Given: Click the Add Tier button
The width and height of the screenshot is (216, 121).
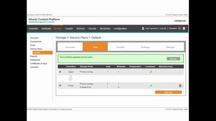Looking at the screenshot, I should coord(168,92).
